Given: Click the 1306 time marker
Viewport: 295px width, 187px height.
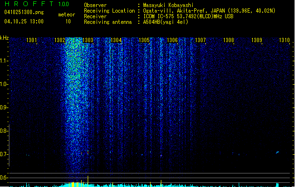Looking at the screenshot, I should (x=172, y=40).
